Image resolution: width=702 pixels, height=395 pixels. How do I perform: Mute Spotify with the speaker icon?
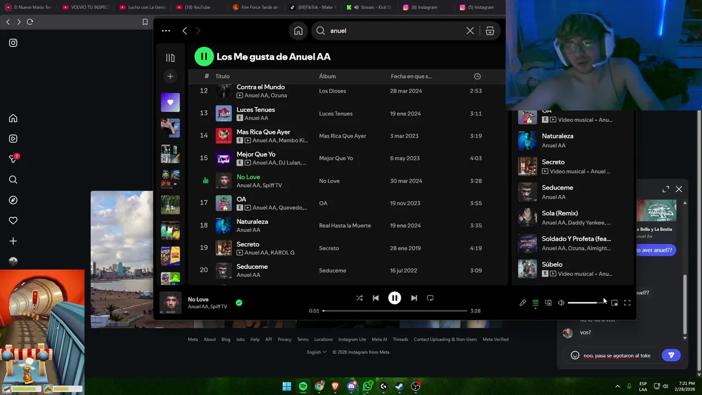tap(561, 303)
